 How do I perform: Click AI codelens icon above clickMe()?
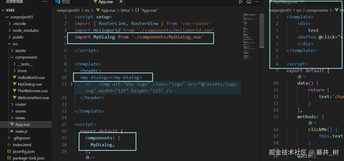click(310, 123)
